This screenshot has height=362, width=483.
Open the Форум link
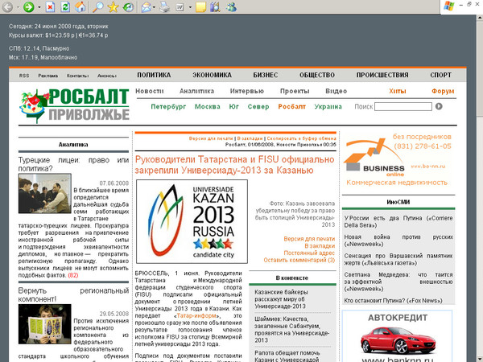pyautogui.click(x=443, y=91)
